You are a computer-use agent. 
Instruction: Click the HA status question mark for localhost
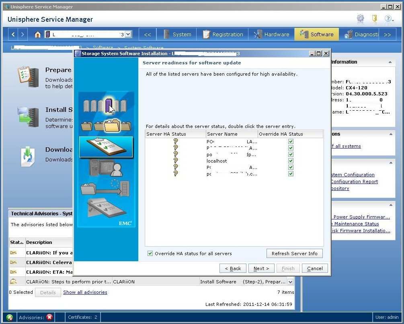(175, 161)
